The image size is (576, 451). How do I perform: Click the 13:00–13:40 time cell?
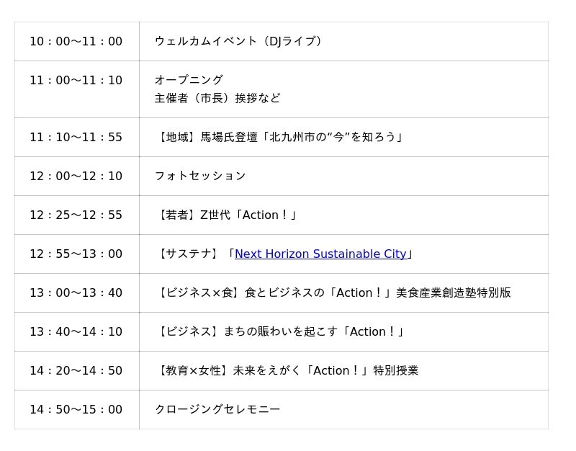point(76,293)
